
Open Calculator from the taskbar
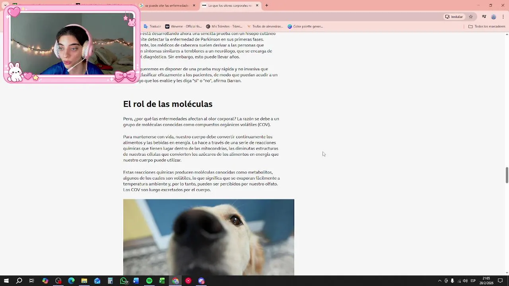110,281
